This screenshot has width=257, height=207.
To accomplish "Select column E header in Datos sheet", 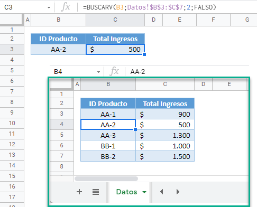I will [x=229, y=84].
